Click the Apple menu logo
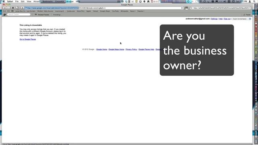 4,1
